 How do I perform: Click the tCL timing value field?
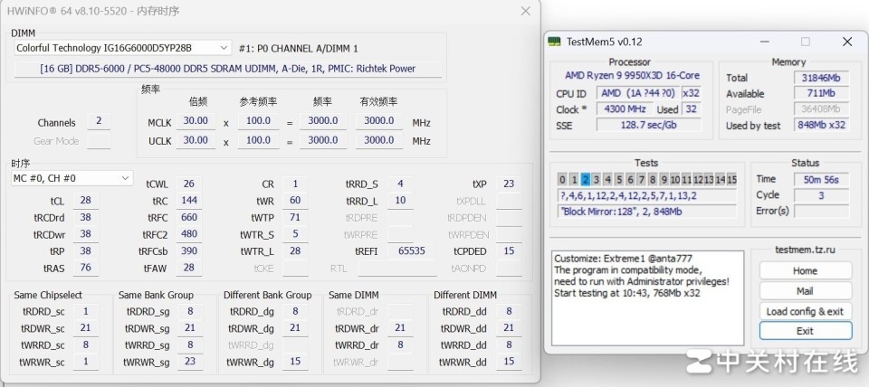pyautogui.click(x=85, y=201)
